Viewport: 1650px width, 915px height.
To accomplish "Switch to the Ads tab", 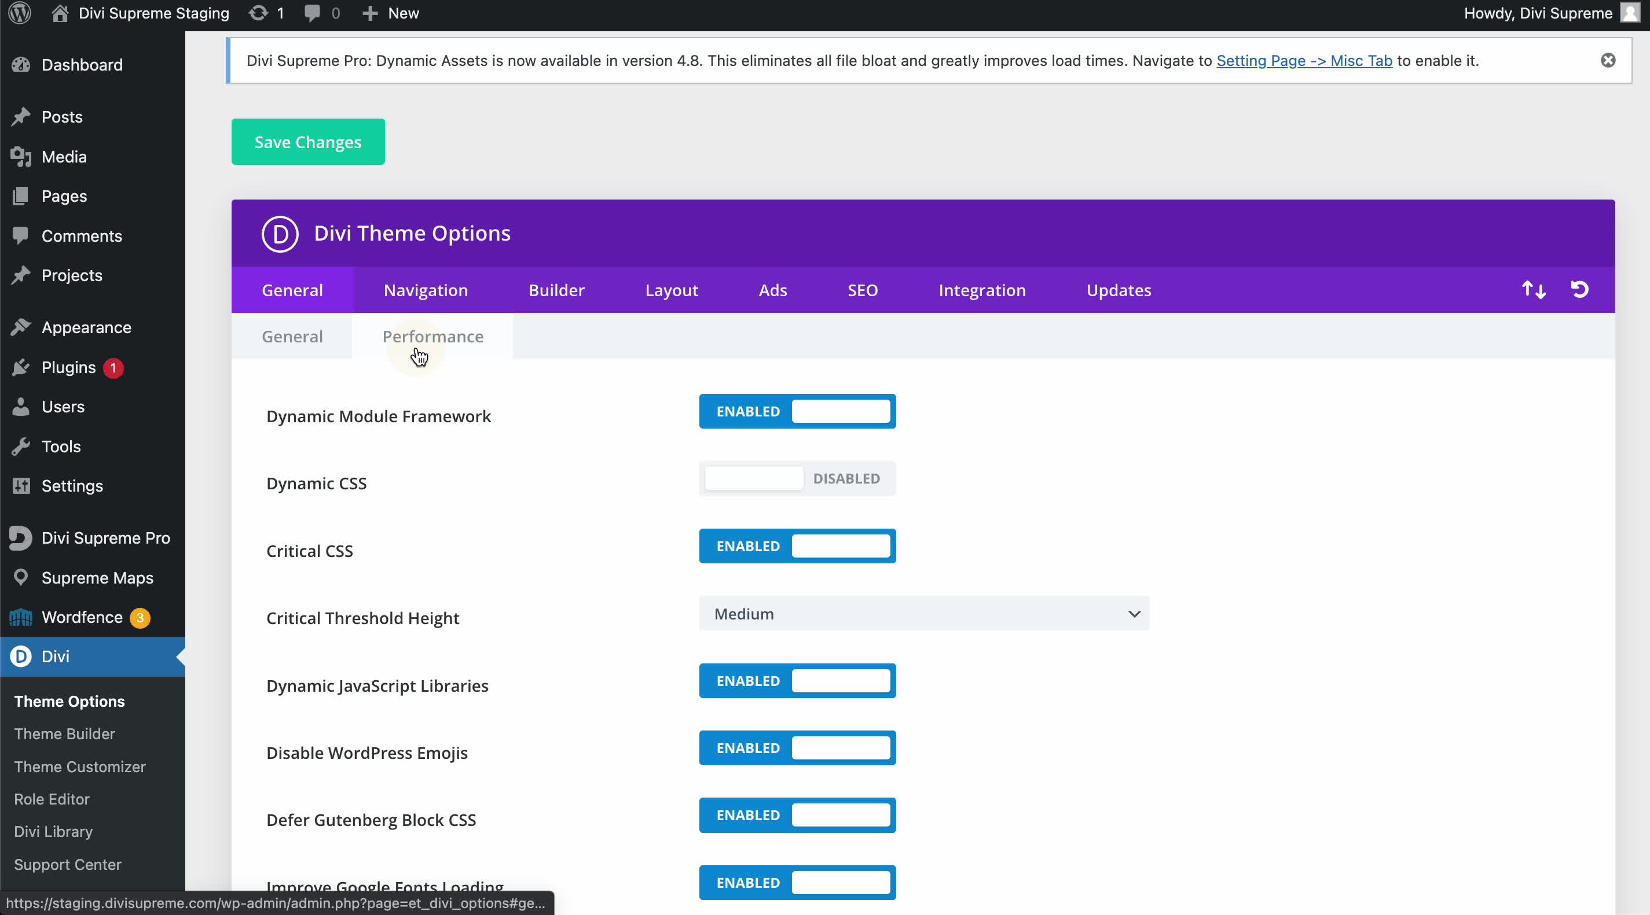I will click(772, 290).
